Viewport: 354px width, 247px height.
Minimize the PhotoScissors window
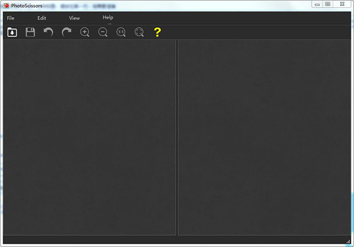click(x=317, y=4)
